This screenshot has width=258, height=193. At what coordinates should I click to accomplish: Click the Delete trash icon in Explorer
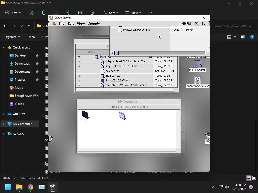pos(92,13)
